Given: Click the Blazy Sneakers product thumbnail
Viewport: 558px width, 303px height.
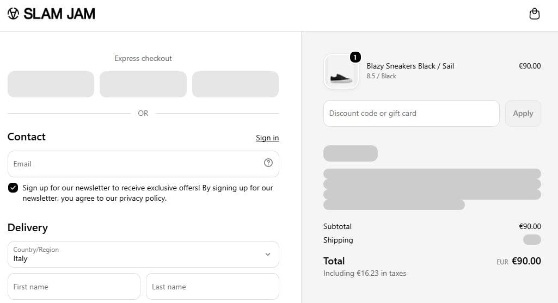Looking at the screenshot, I should coord(341,71).
